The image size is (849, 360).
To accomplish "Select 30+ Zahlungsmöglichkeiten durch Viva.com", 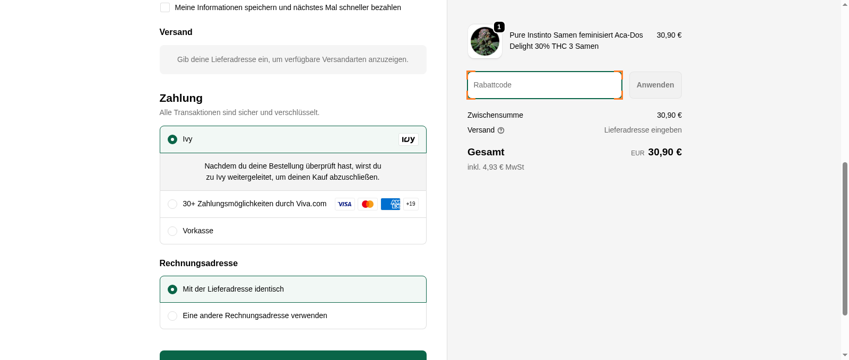I will pos(172,204).
